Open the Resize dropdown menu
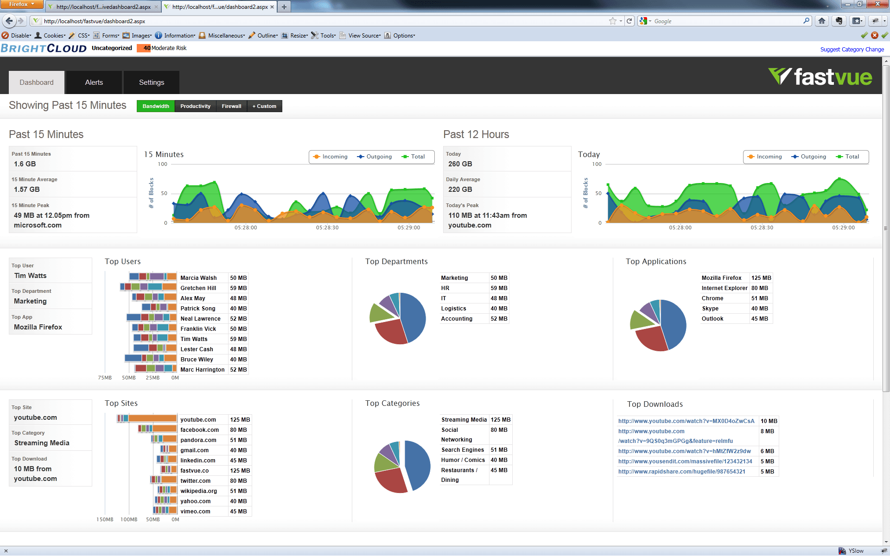This screenshot has height=556, width=890. tap(295, 36)
